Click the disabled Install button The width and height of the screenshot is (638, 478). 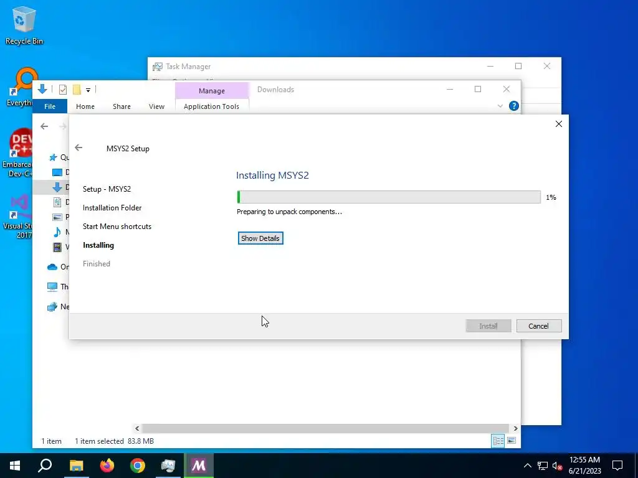coord(488,326)
